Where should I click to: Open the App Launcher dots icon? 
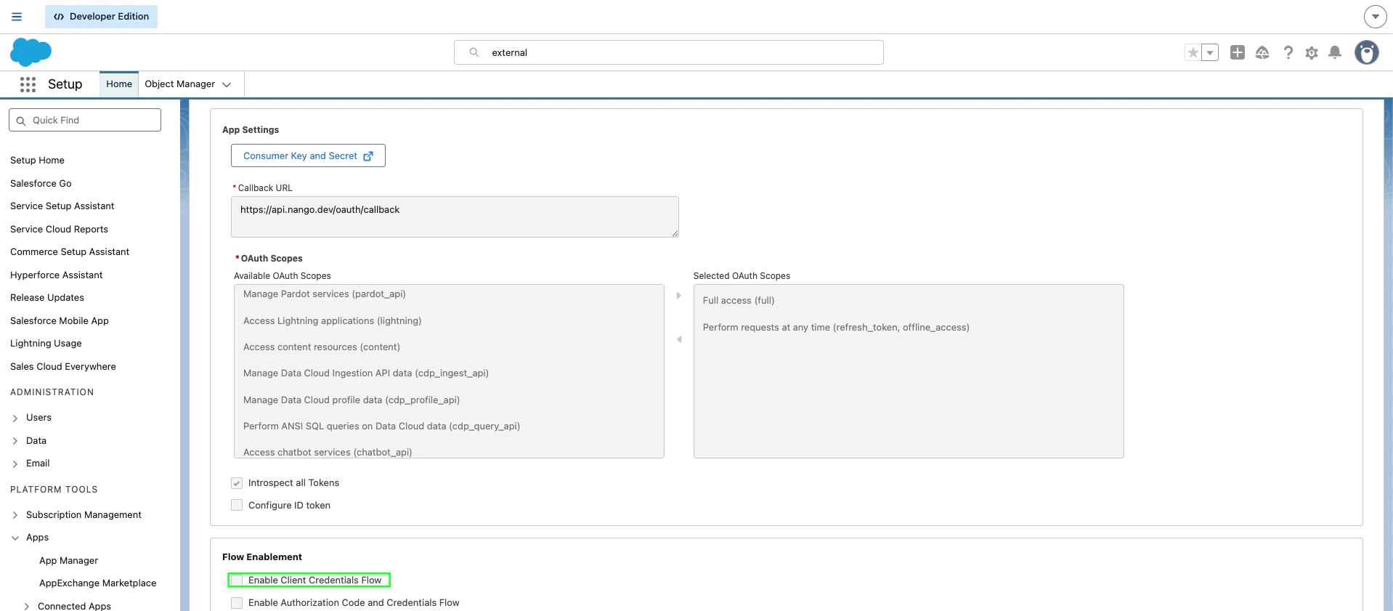coord(28,84)
